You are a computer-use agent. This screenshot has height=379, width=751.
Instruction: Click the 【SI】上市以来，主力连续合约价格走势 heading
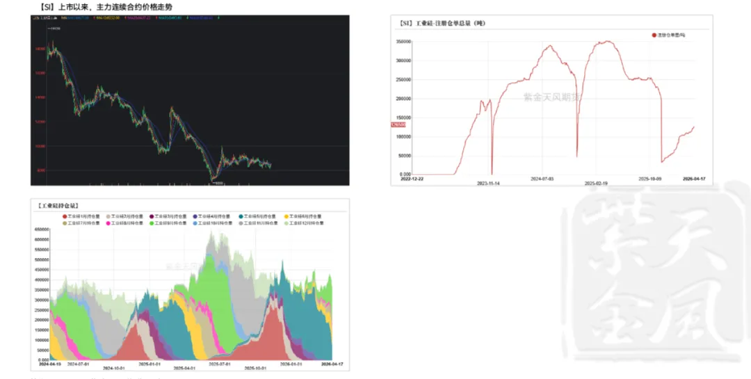pos(106,7)
